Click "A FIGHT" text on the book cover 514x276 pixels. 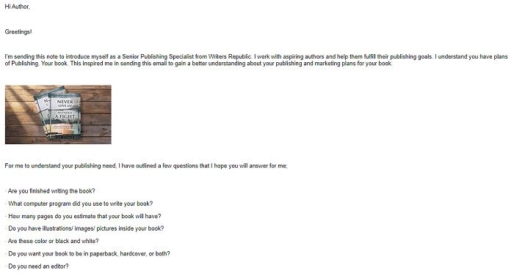65,116
